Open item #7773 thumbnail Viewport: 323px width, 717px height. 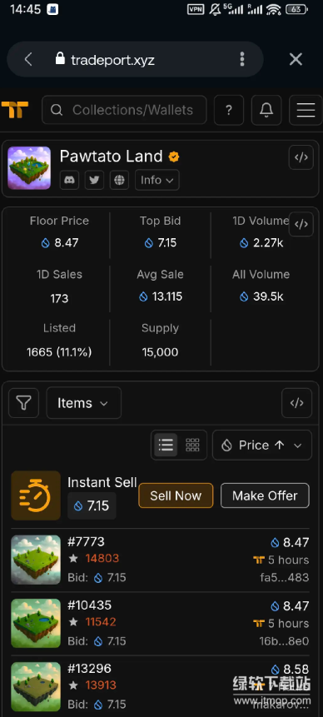(36, 560)
